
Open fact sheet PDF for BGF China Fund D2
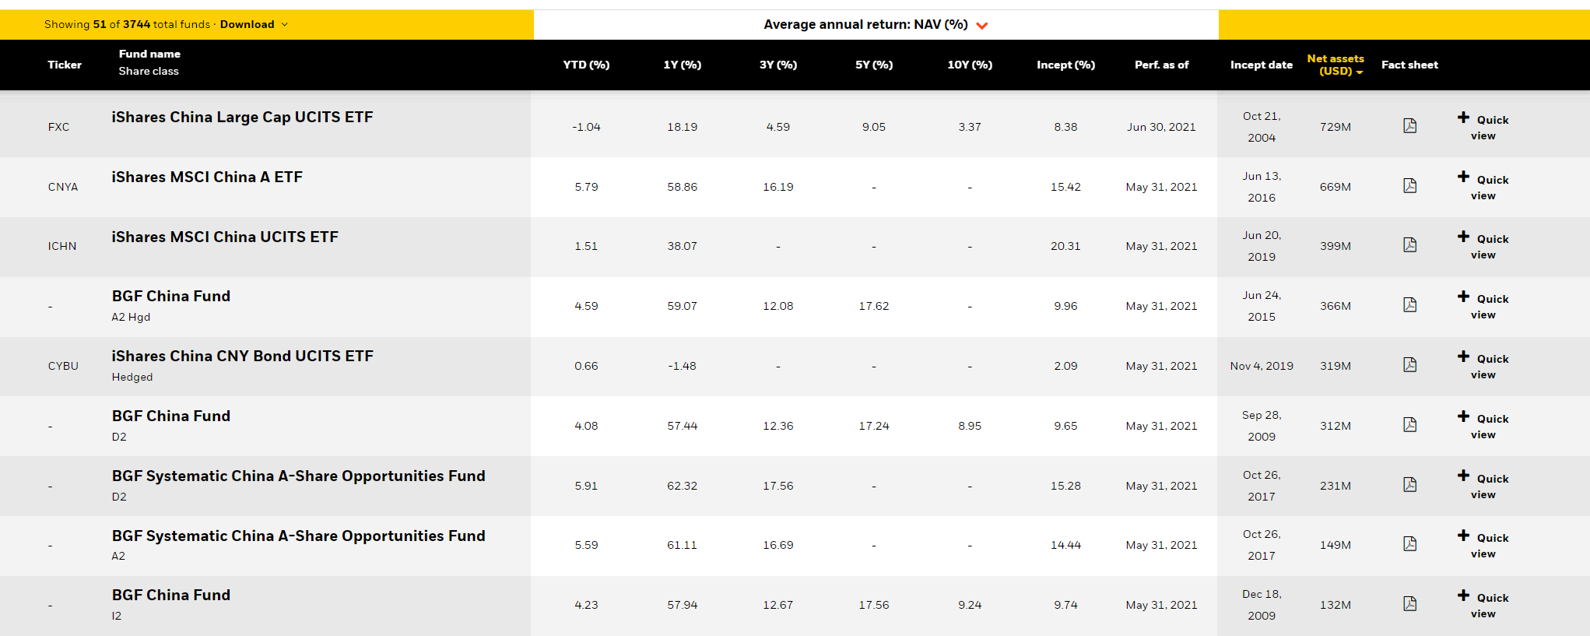pos(1409,425)
